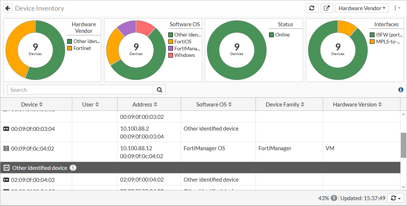Click the Fortinet legend color swatch
The height and width of the screenshot is (206, 407).
70,48
